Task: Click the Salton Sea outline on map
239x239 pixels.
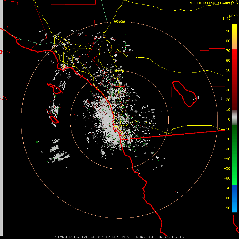Action: coord(185,94)
